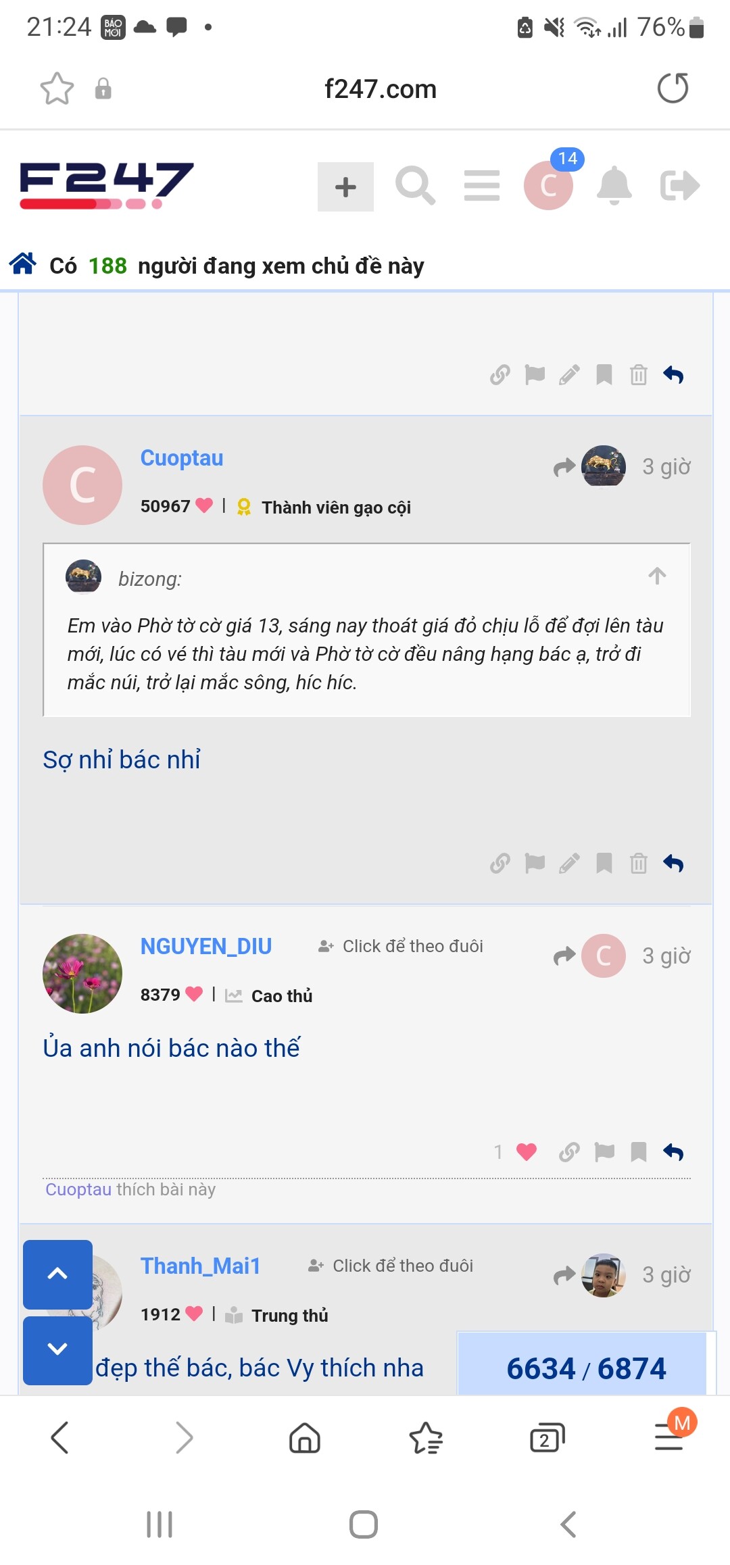
Task: Expand bizong quote with up arrow
Action: pos(657,576)
